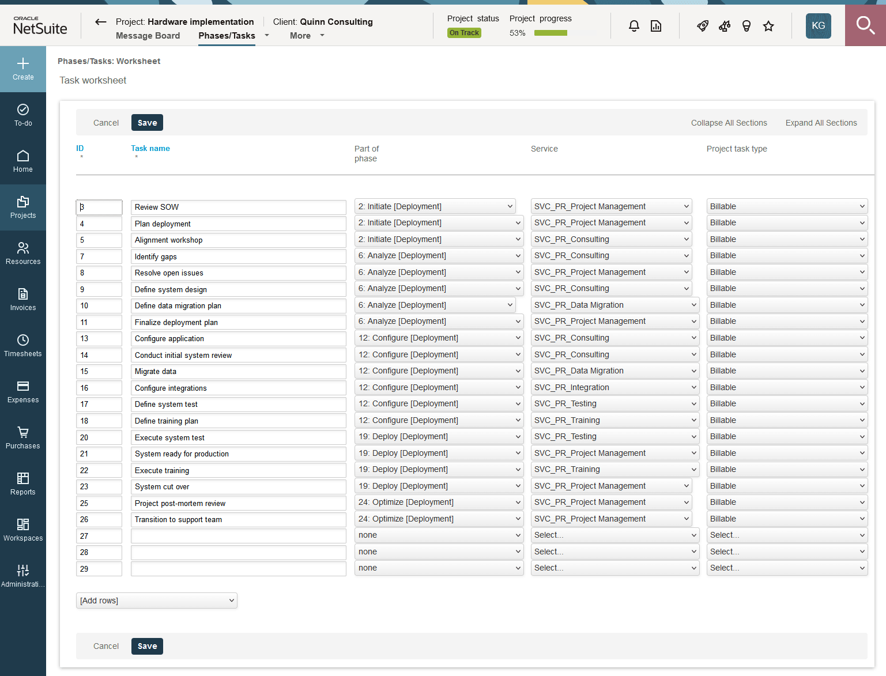
Task: Click the ID field containing 18
Action: tap(99, 421)
